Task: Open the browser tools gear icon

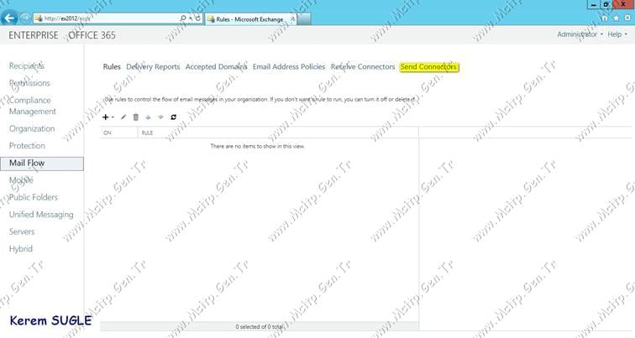Action: (x=627, y=18)
